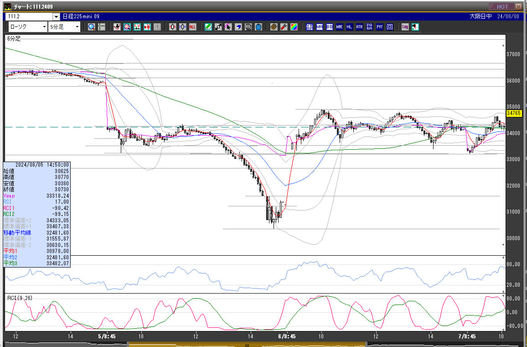
Task: Click the 37000 price axis label
Action: (x=513, y=54)
